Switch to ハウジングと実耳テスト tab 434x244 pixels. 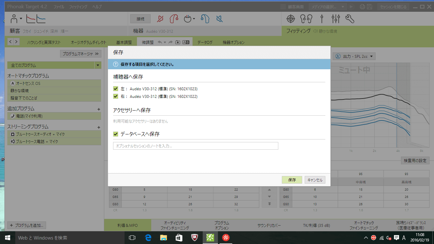(x=44, y=42)
